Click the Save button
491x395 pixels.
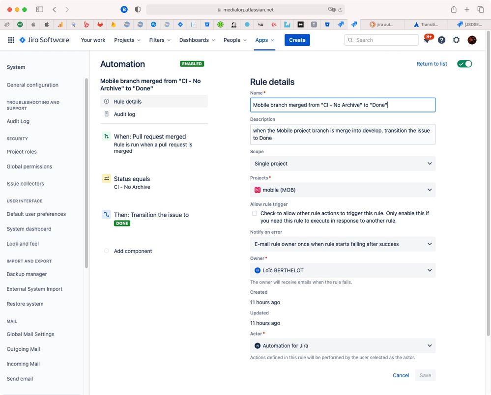click(425, 375)
